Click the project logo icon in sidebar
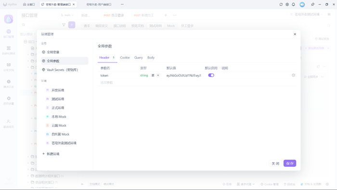This screenshot has height=190, width=337. (9, 19)
